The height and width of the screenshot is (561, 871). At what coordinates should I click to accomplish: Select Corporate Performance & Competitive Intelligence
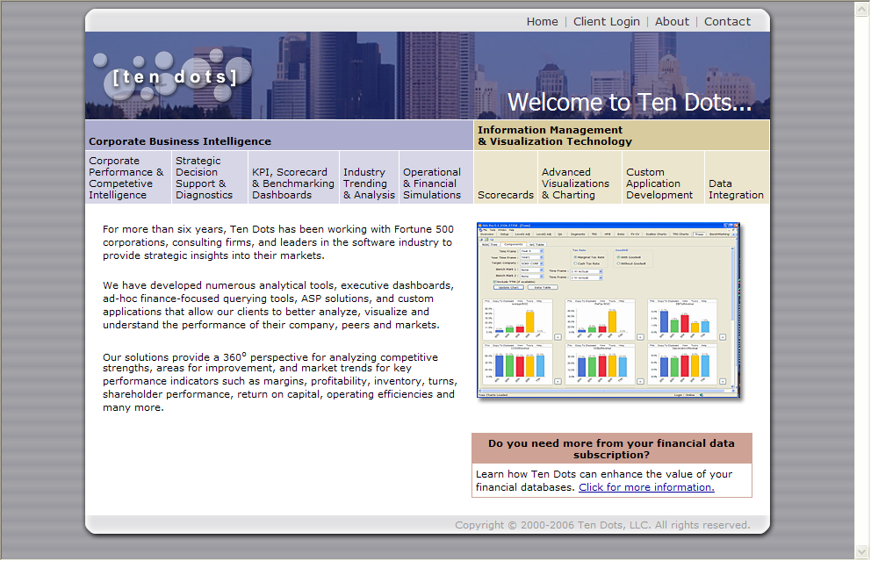[126, 177]
